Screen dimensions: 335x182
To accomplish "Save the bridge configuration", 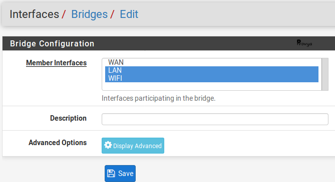I will (x=120, y=174).
